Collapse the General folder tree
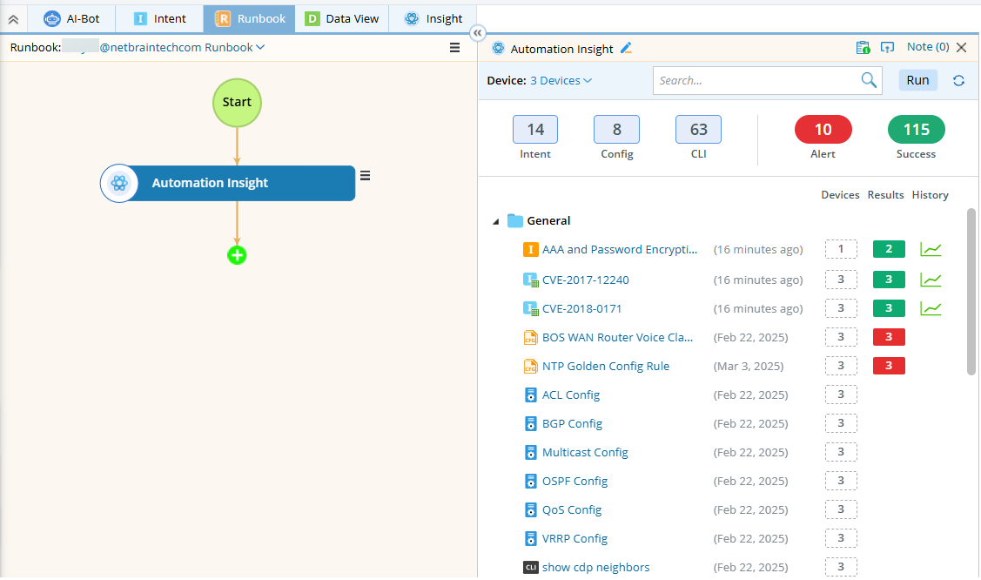981x580 pixels. click(x=496, y=221)
